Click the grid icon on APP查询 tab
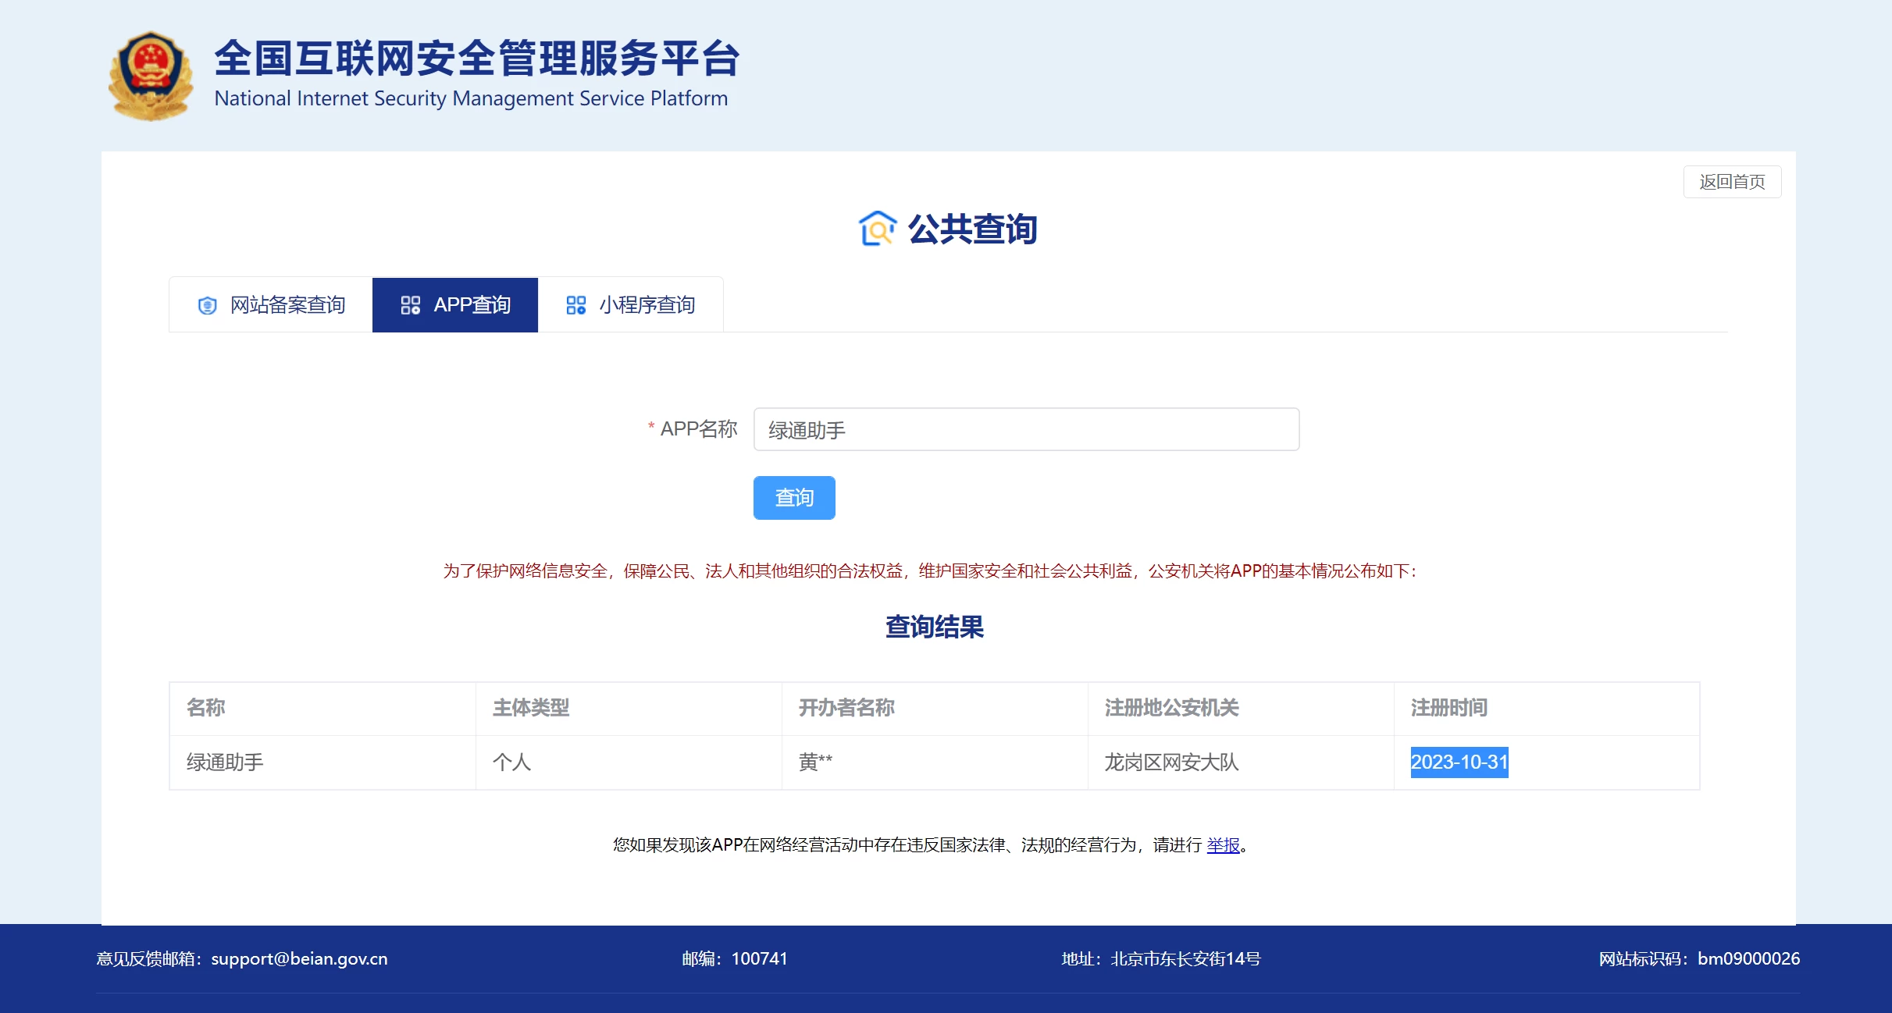 [411, 305]
